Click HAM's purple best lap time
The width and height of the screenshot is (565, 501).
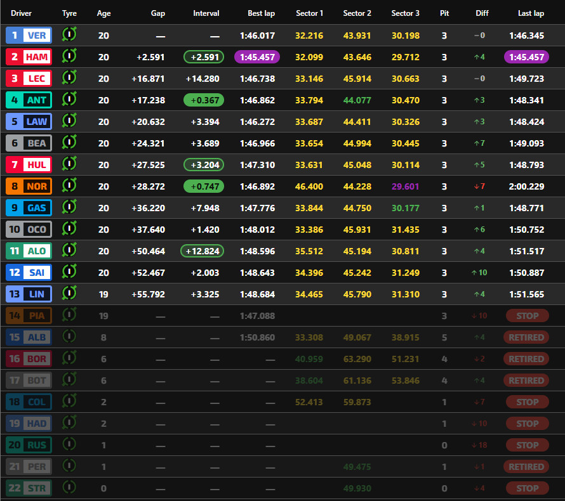tap(257, 57)
